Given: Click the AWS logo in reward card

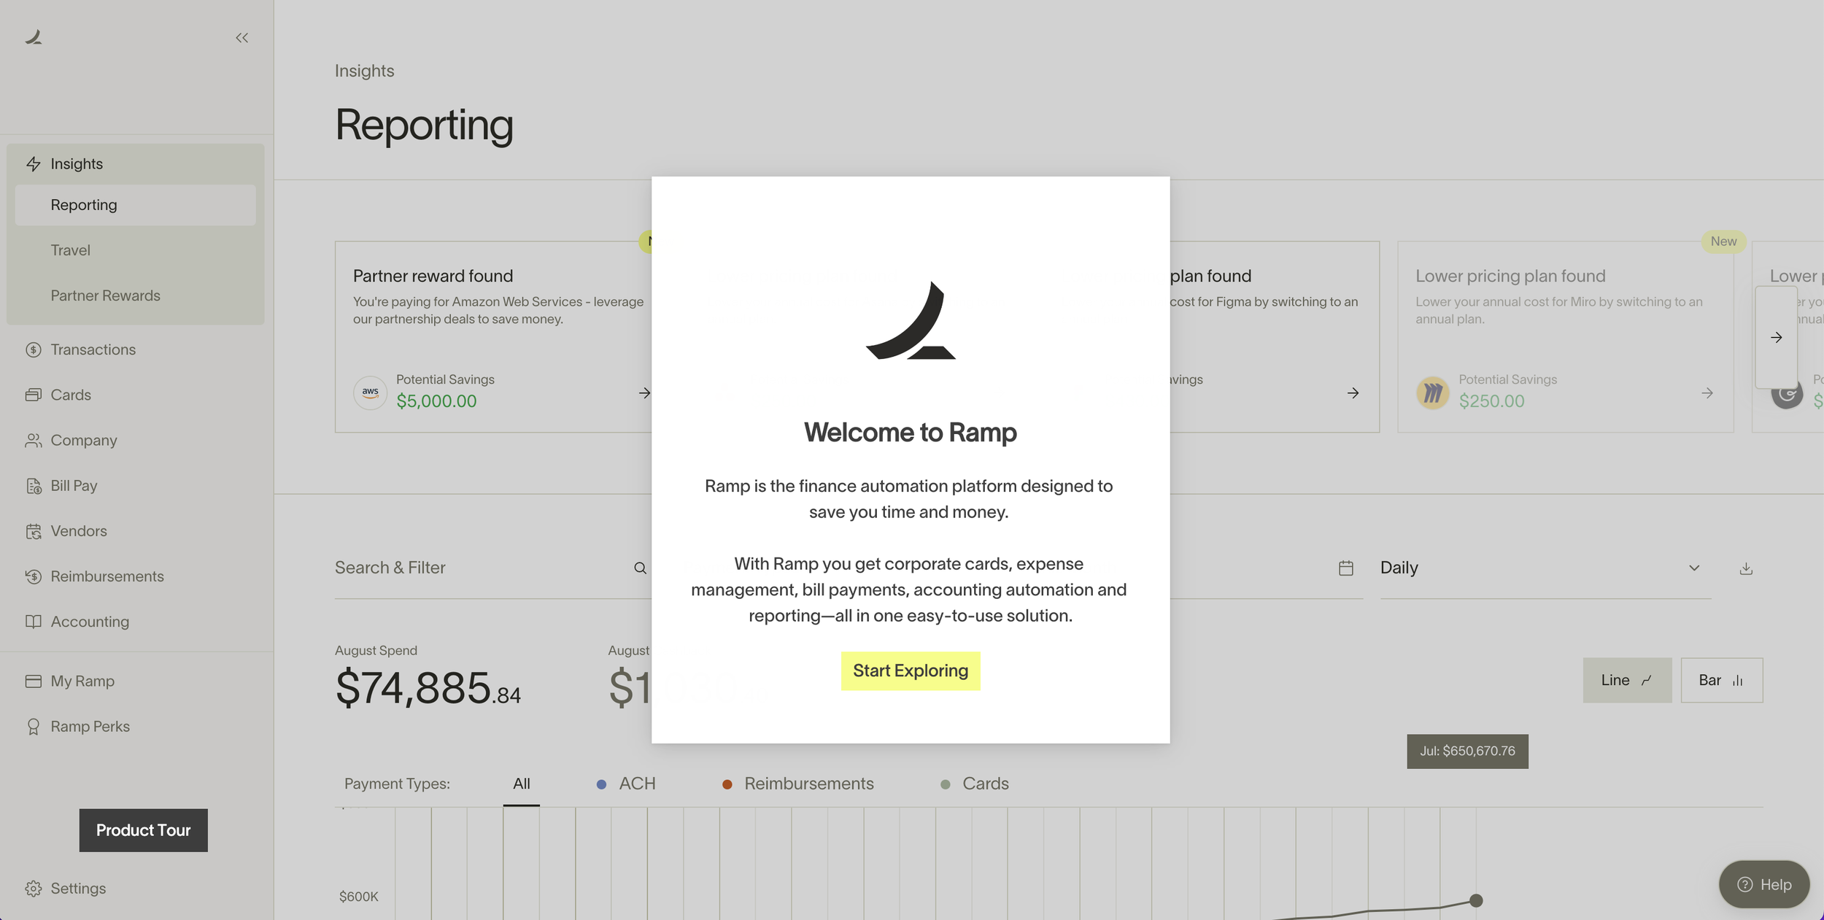Looking at the screenshot, I should point(370,393).
